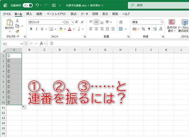The width and height of the screenshot is (189, 137).
Task: Open the fill color dropdown arrow
Action: [x=65, y=29]
